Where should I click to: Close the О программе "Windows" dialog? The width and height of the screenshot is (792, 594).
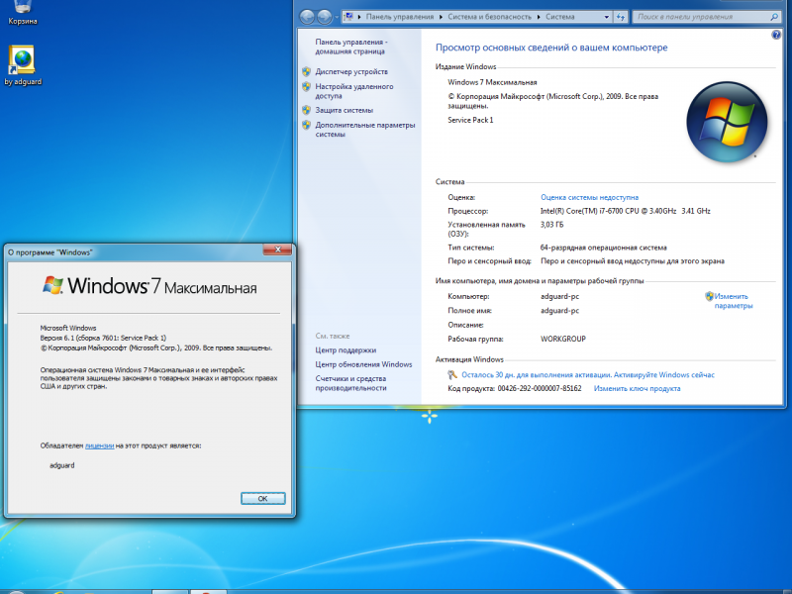[x=277, y=249]
